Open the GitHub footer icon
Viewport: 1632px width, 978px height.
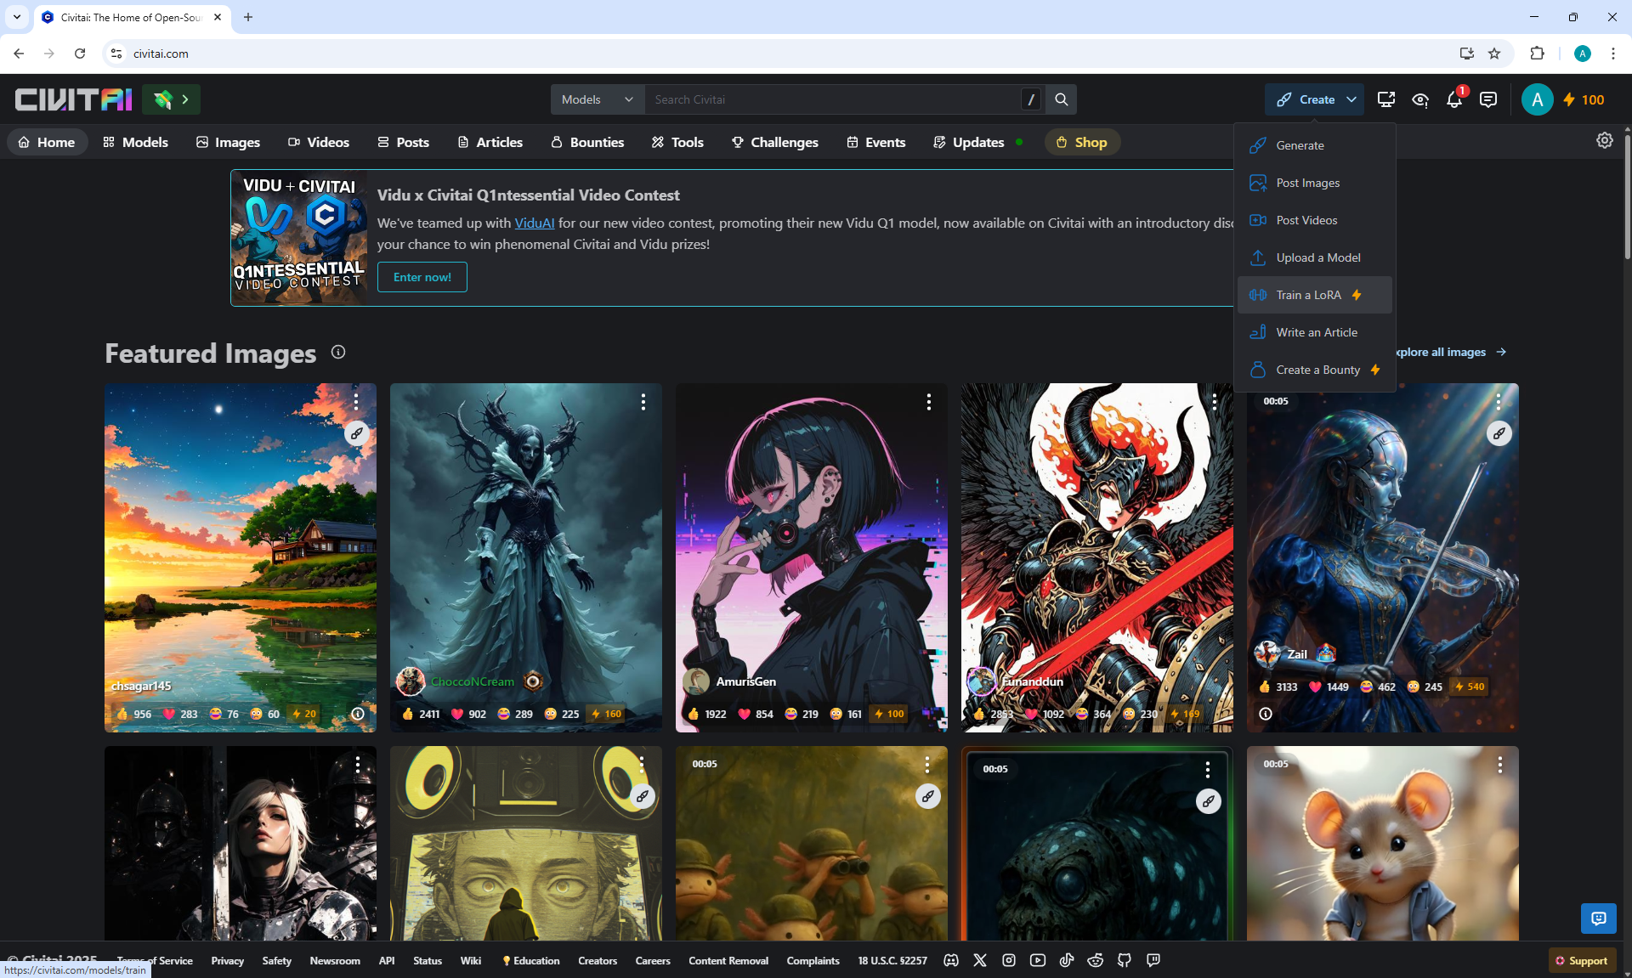[x=1124, y=960]
